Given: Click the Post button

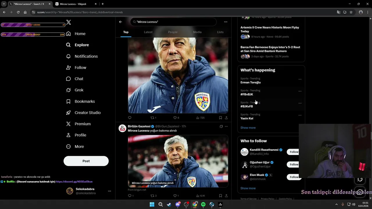Looking at the screenshot, I should [x=86, y=161].
